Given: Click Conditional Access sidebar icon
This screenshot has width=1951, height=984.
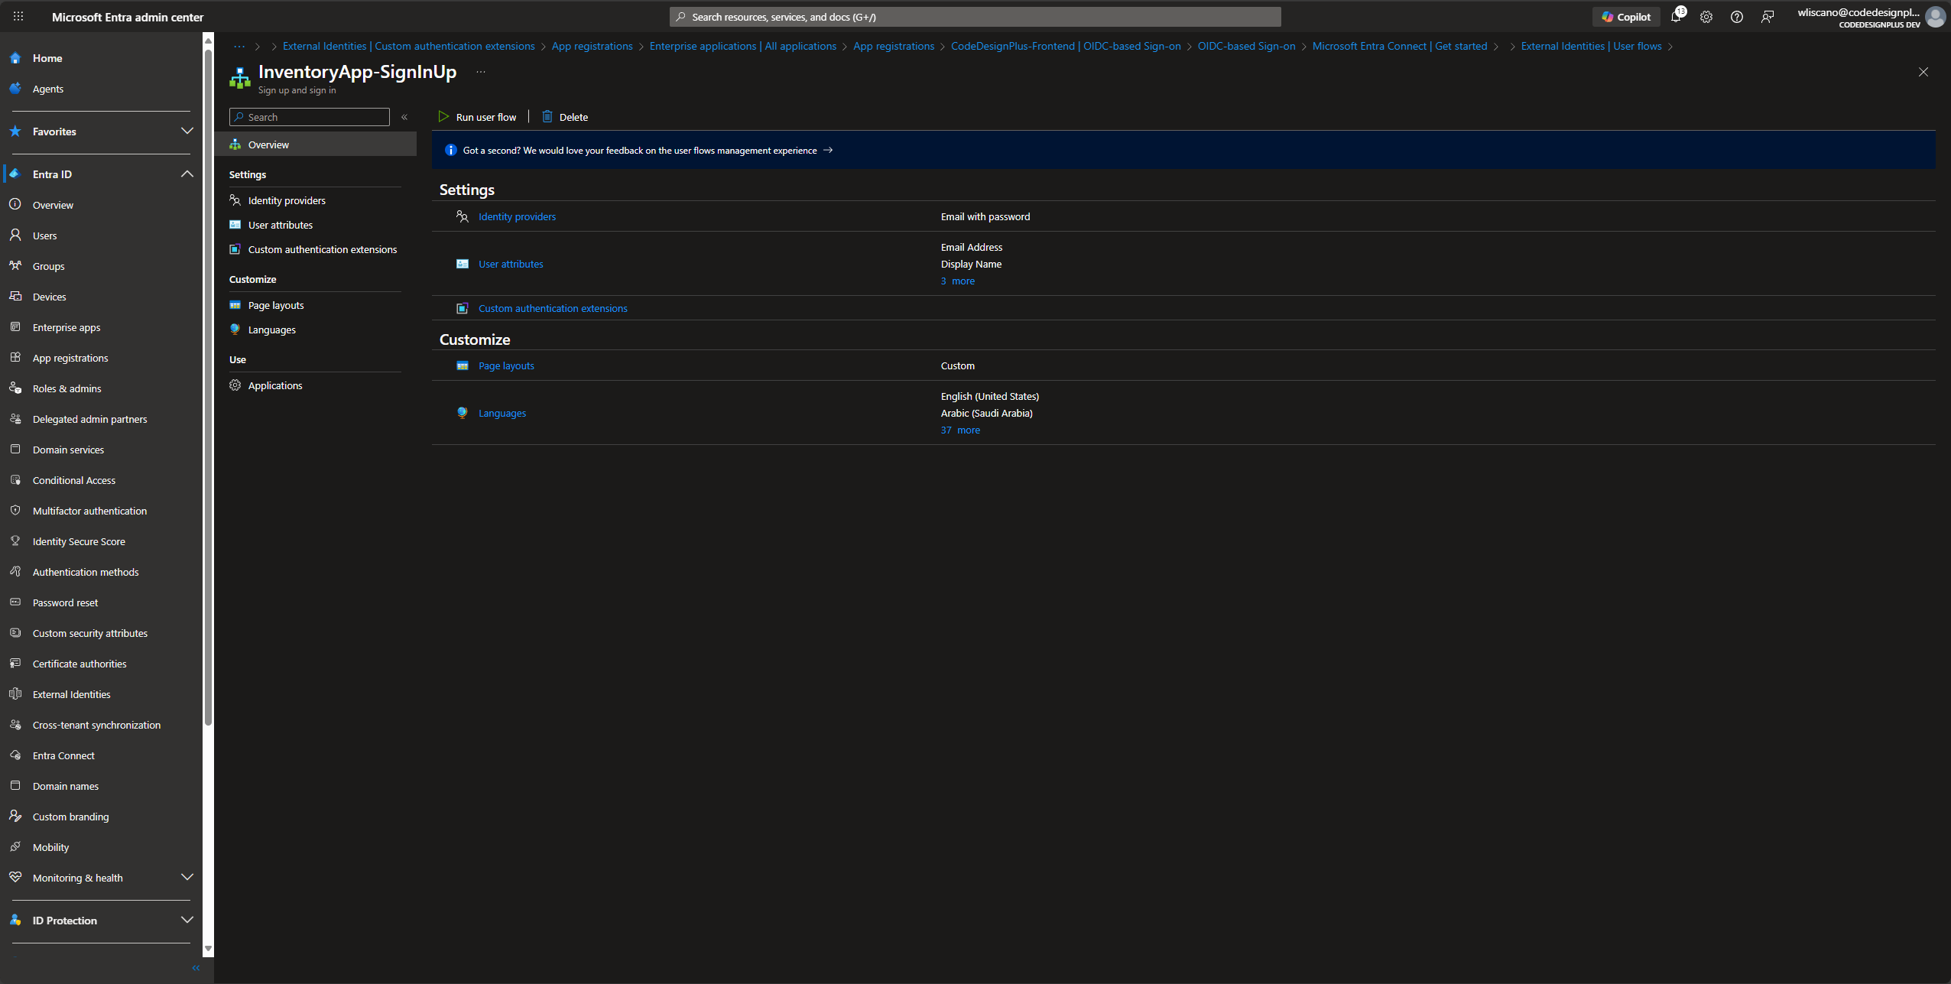Looking at the screenshot, I should 15,479.
